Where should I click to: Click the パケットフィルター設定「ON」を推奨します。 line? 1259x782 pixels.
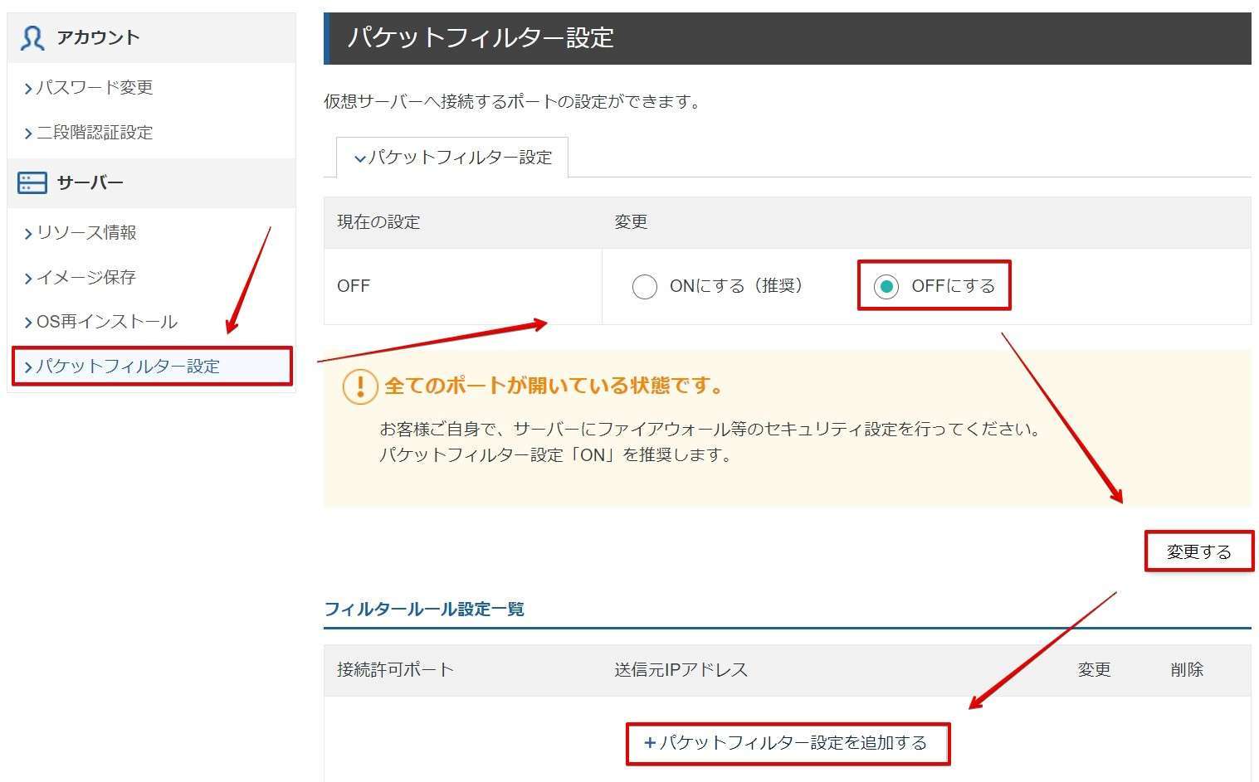[557, 455]
